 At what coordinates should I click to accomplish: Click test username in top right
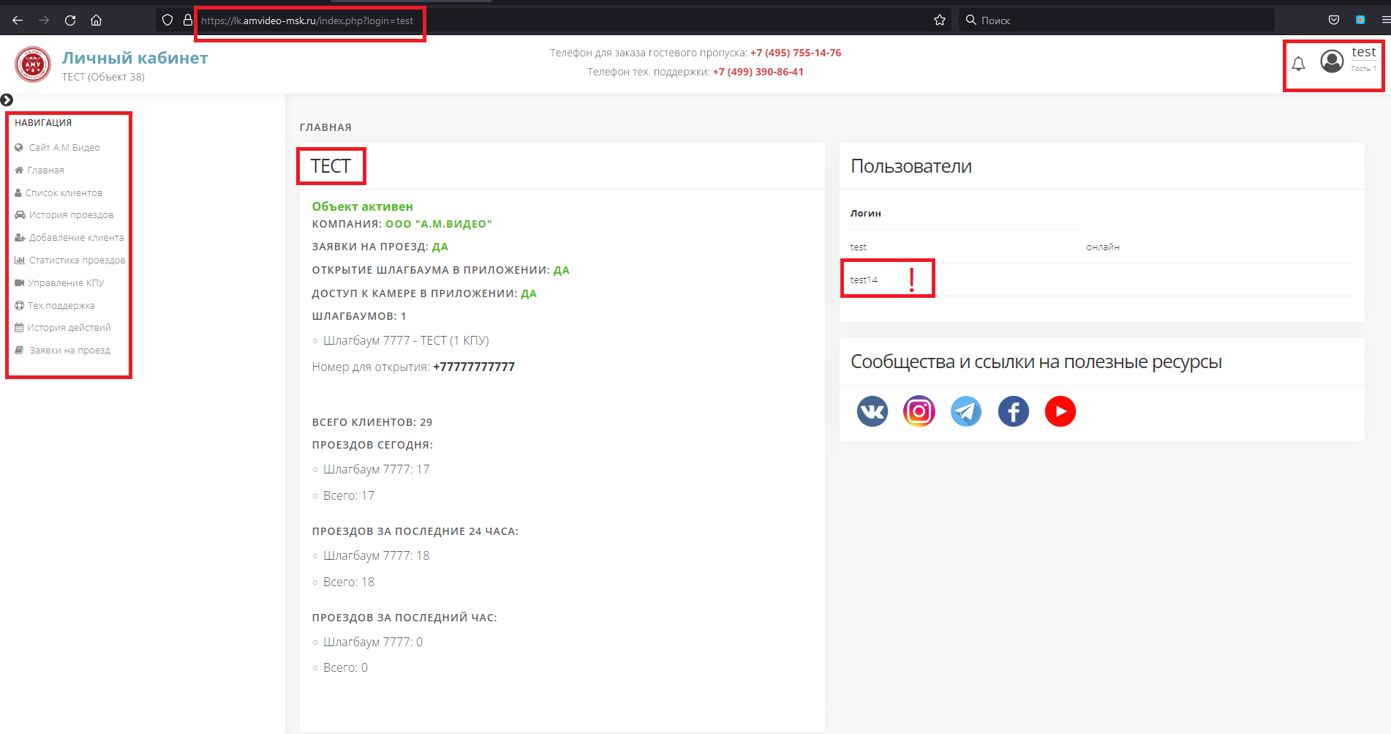tap(1363, 52)
